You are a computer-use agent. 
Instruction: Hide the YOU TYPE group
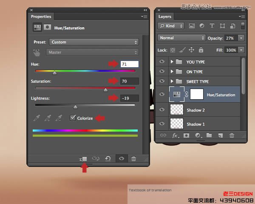(x=162, y=61)
